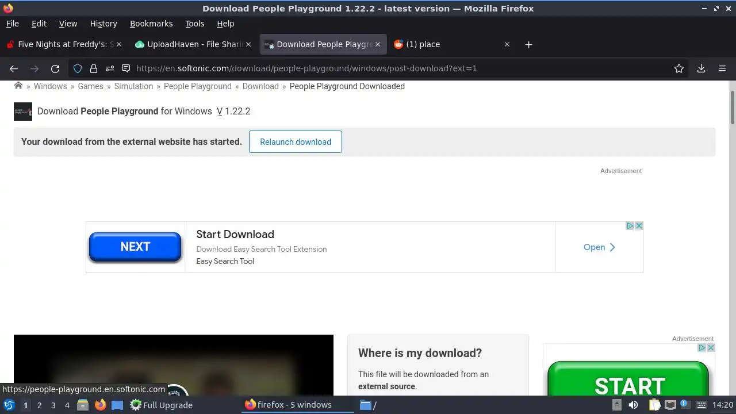Open the network tray icon

(670, 405)
